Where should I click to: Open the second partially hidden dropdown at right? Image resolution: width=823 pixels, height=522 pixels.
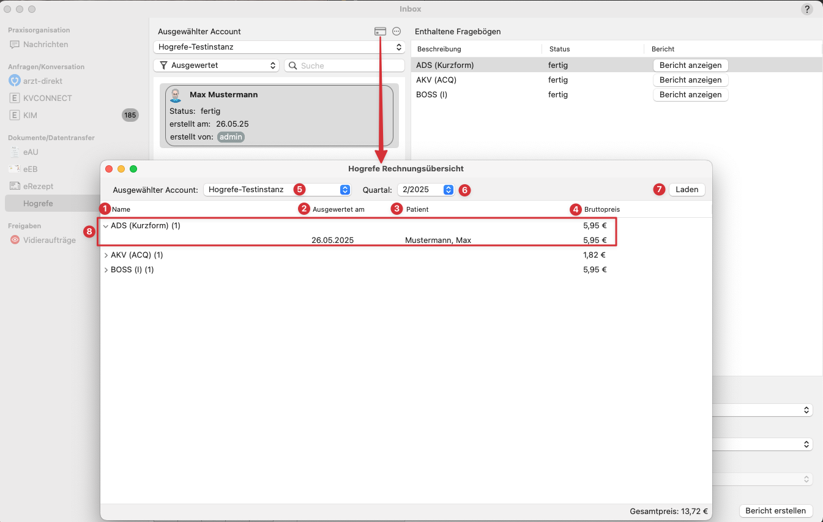point(763,444)
